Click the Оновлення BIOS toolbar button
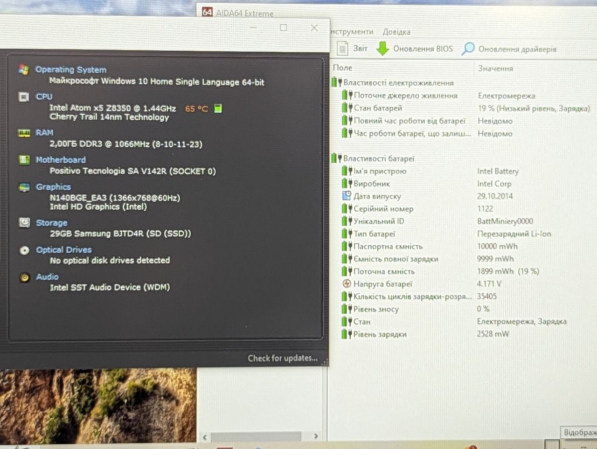The image size is (597, 449). (415, 48)
